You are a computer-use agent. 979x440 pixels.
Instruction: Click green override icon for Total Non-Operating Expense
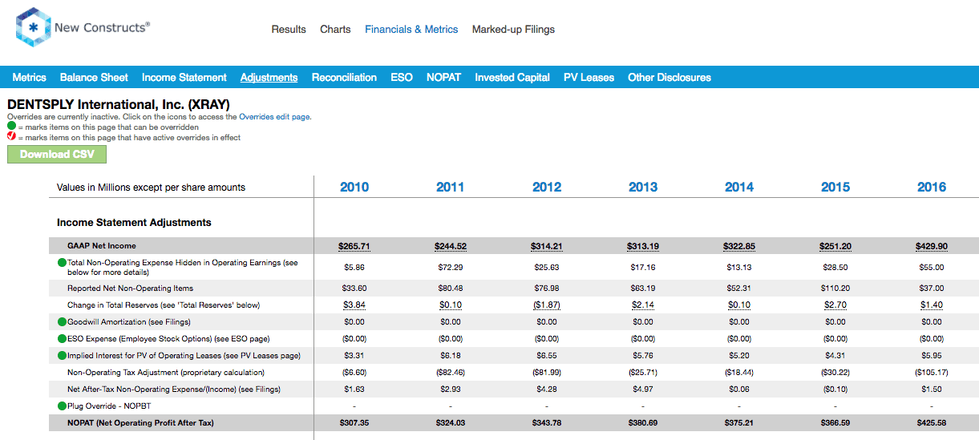pos(62,262)
